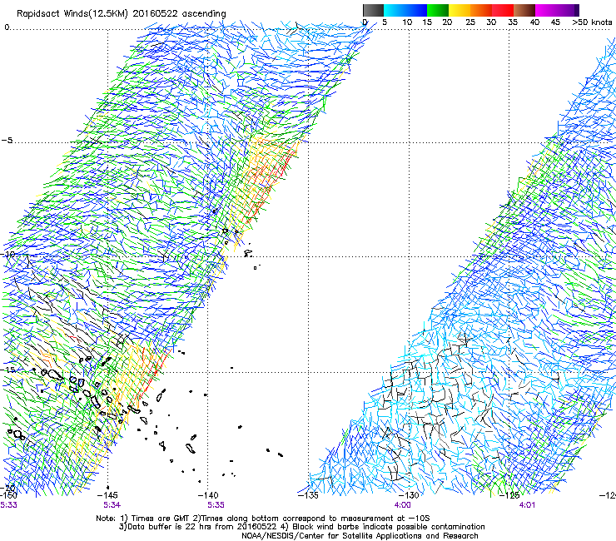Click the longitude label '-140'
Image resolution: width=616 pixels, height=541 pixels.
pyautogui.click(x=208, y=495)
